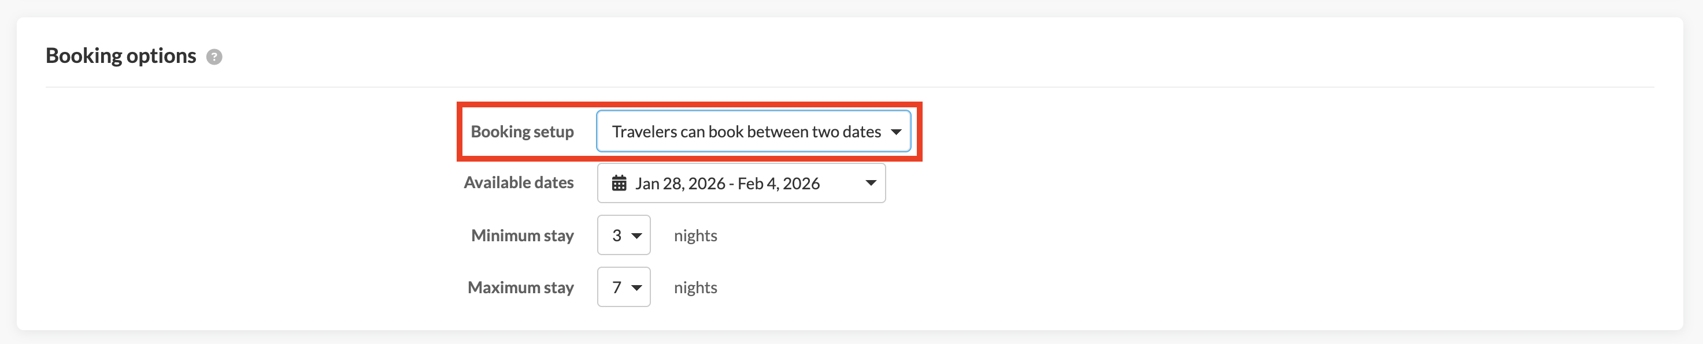Click the arrow beside Maximum stay value 7
Image resolution: width=1703 pixels, height=344 pixels.
pos(636,288)
